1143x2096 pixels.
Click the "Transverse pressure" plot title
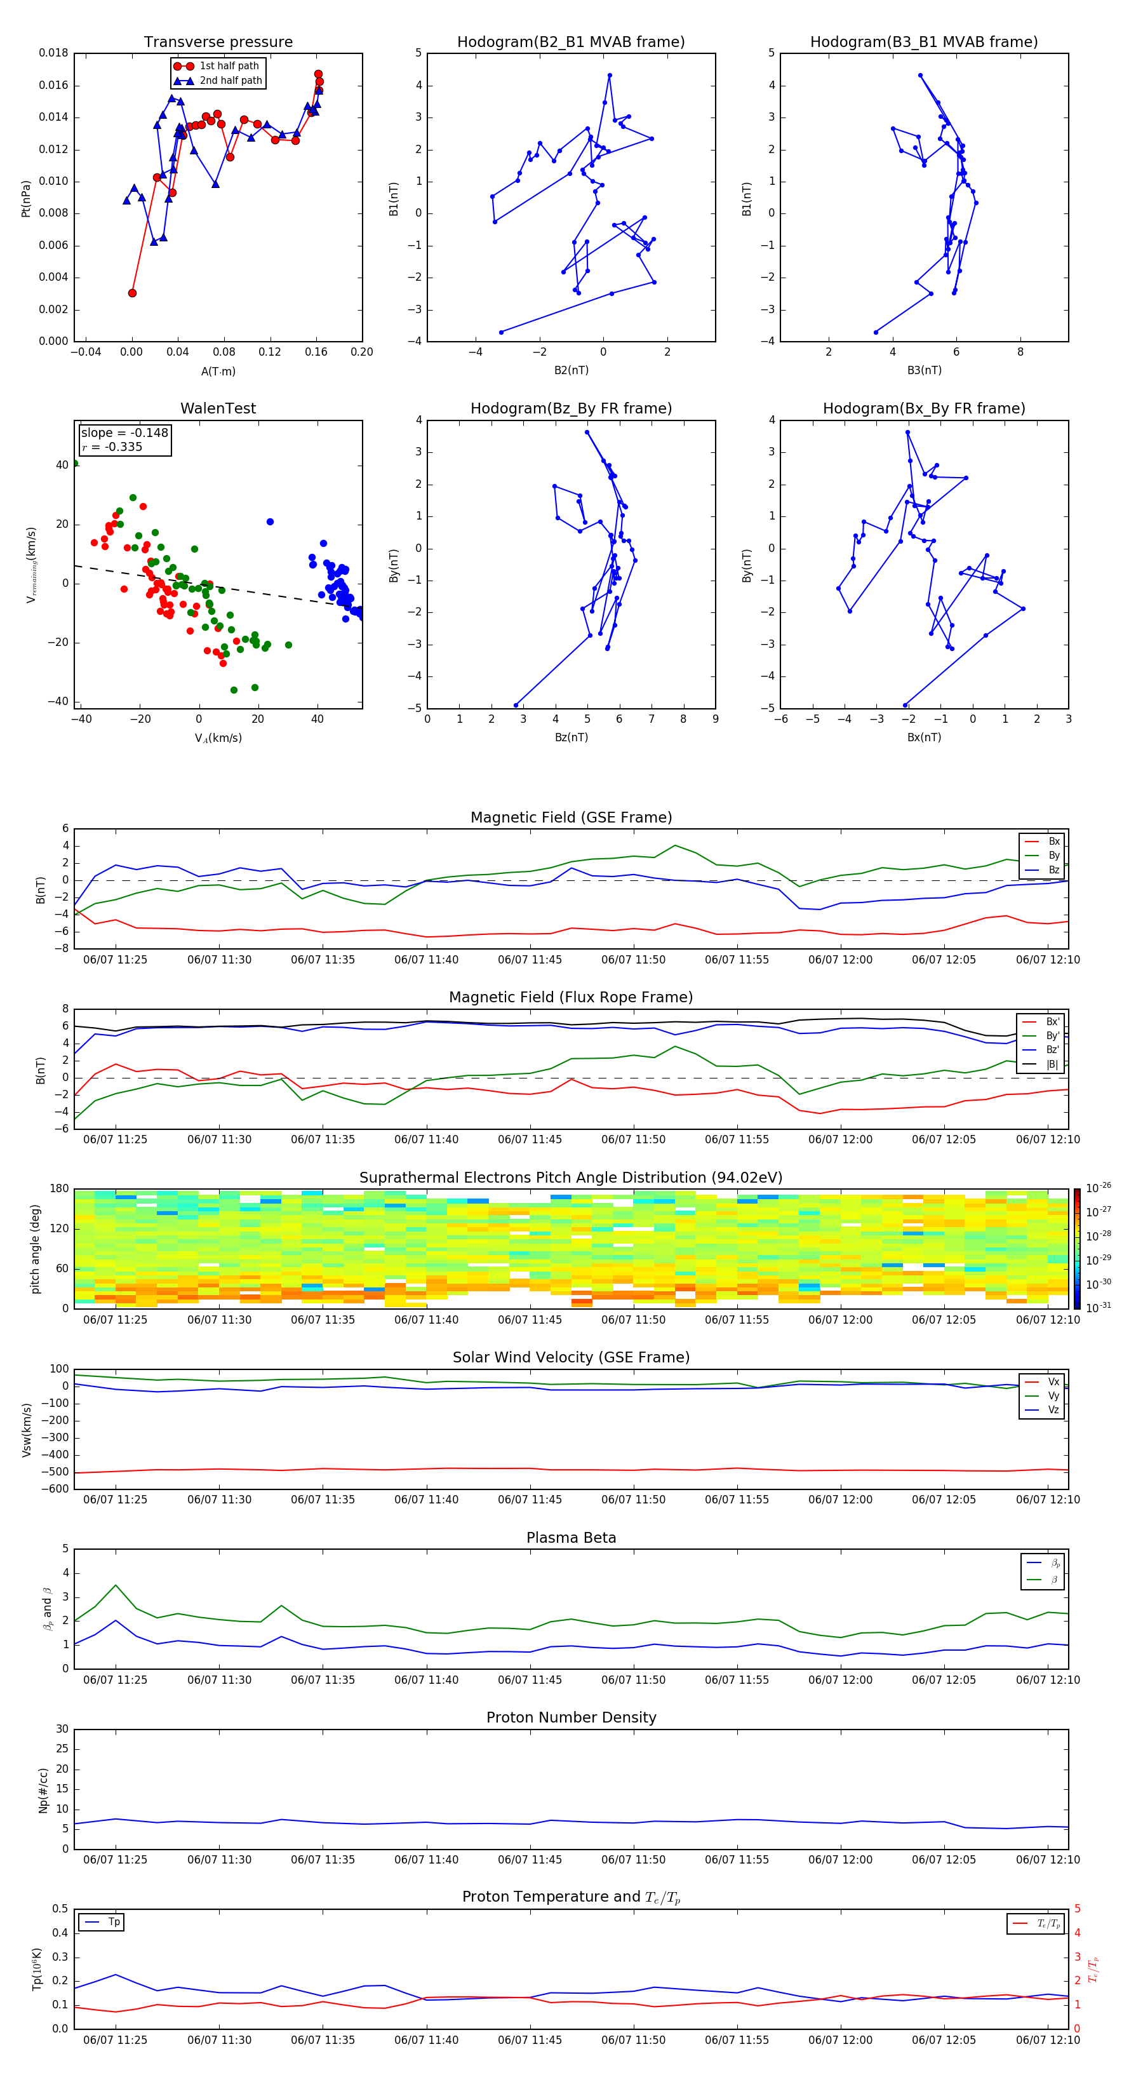[218, 43]
